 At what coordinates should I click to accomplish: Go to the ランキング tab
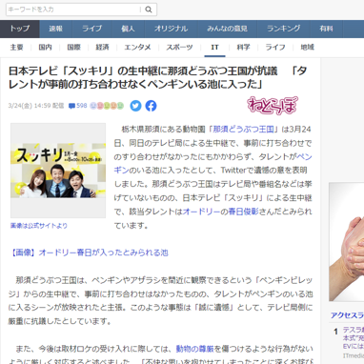[x=283, y=29]
